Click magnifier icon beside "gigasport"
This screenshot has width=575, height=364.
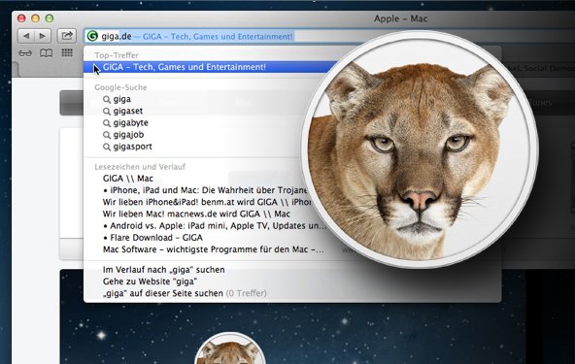click(107, 147)
